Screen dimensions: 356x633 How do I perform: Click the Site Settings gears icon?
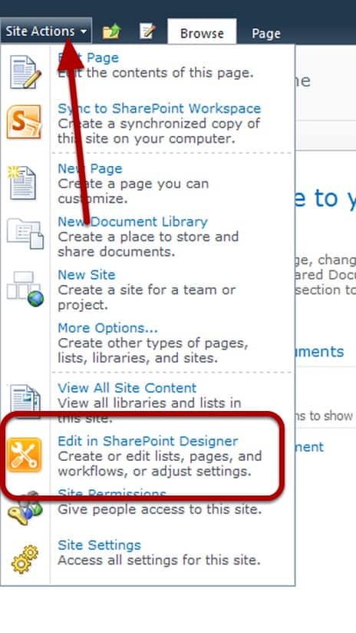click(25, 559)
